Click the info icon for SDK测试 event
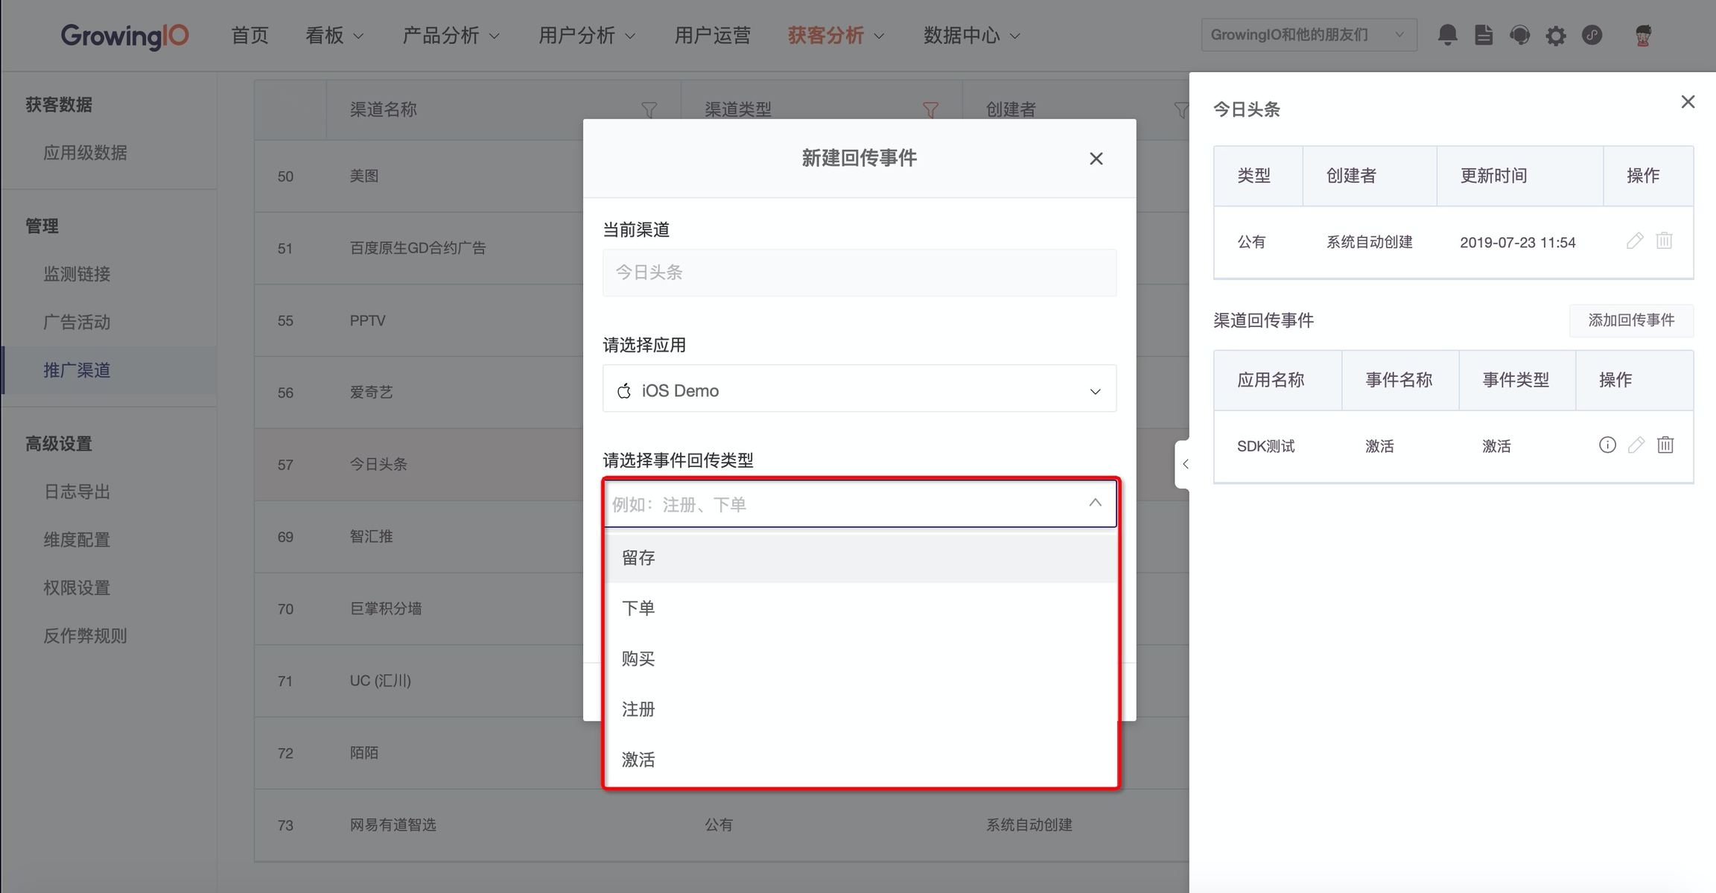This screenshot has height=893, width=1716. pos(1607,445)
